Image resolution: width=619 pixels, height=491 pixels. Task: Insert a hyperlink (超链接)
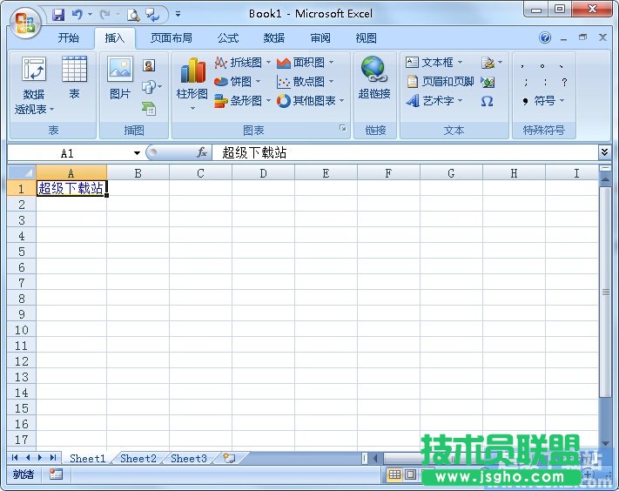click(373, 78)
